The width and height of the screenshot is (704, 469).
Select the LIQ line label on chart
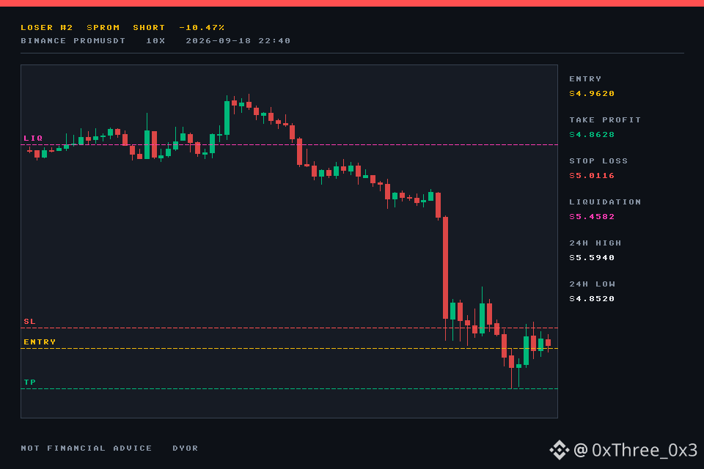point(33,139)
